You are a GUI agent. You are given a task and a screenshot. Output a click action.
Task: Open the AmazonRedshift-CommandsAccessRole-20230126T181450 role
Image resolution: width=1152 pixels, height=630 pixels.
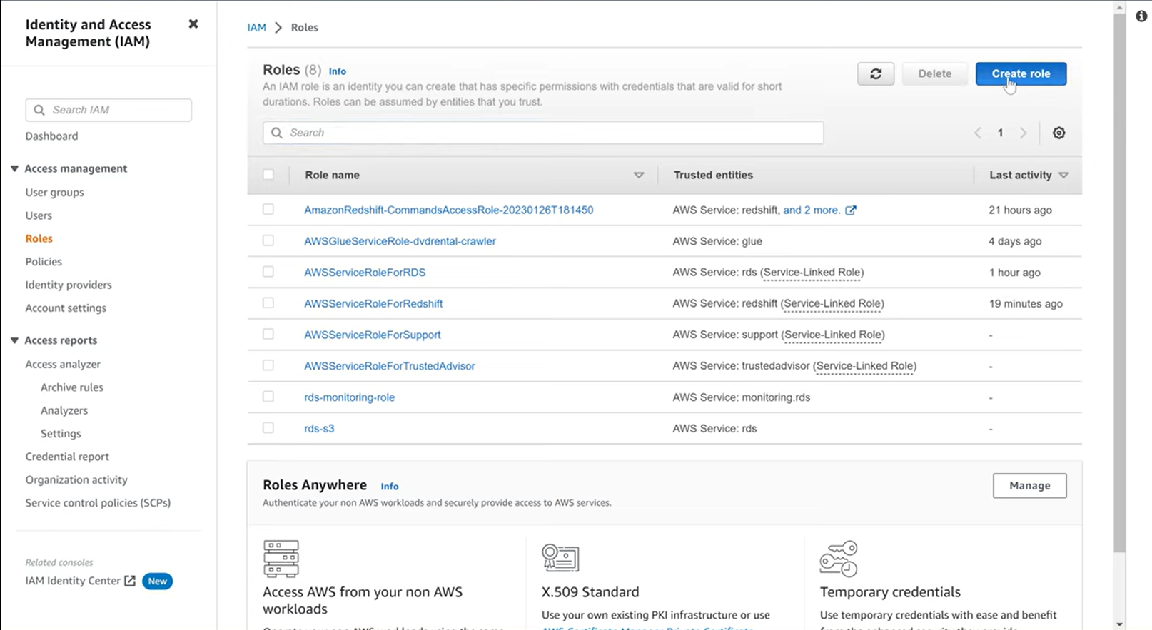448,210
